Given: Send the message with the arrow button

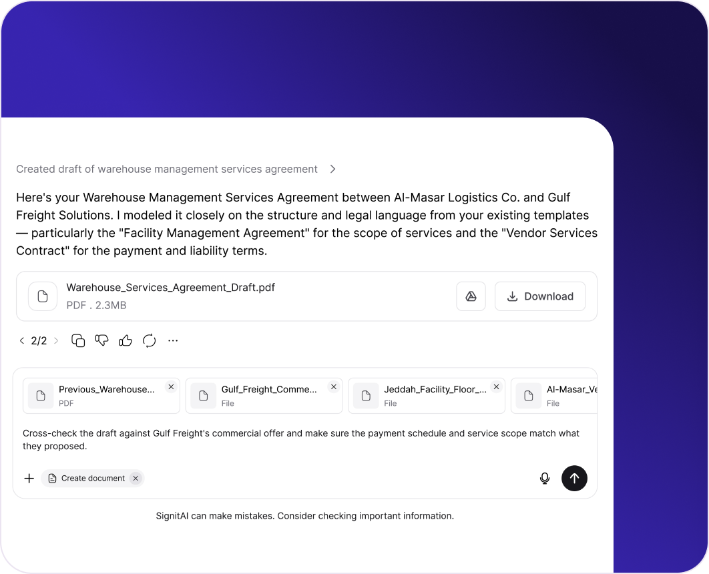Looking at the screenshot, I should (x=574, y=478).
